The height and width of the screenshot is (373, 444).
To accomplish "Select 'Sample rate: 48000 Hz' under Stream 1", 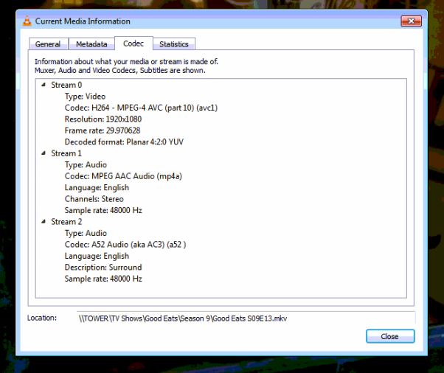I will pos(103,210).
